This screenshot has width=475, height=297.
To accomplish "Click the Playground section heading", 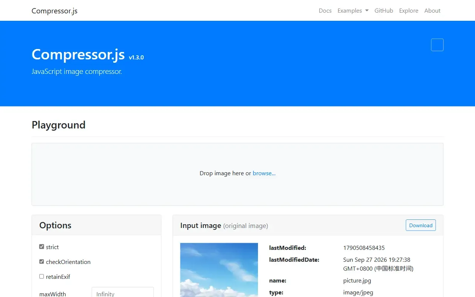I will click(59, 125).
